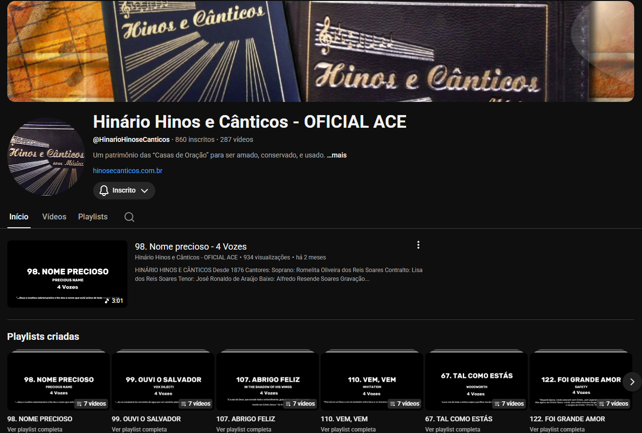Open the video title 98. Nome precioso - 4 Vozes
The height and width of the screenshot is (433, 642).
click(x=191, y=247)
